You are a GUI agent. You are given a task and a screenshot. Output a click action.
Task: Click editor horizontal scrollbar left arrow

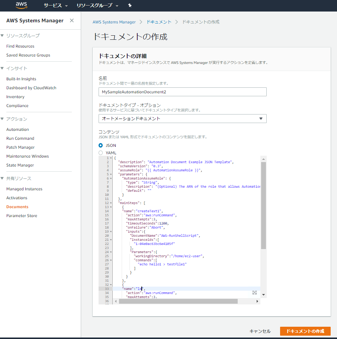pos(116,301)
